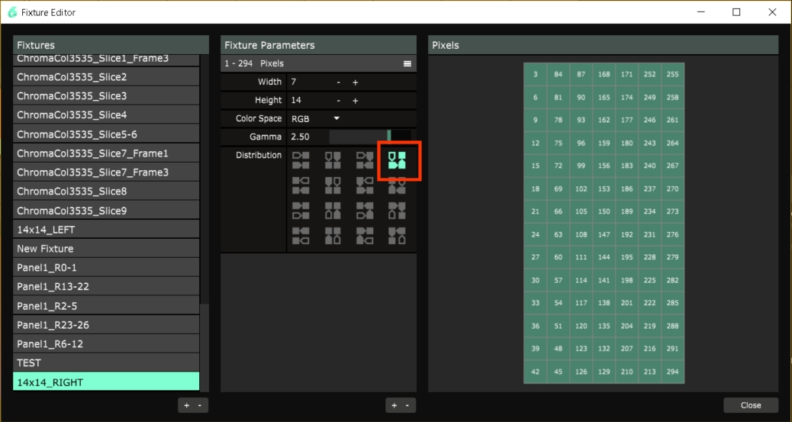Click pixel cell 3 in grid
792x422 pixels.
point(535,74)
